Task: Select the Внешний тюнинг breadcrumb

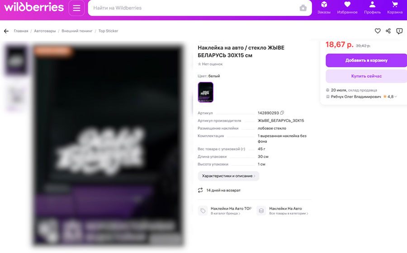Action: 77,31
